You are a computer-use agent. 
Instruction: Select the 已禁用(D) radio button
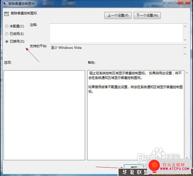point(7,41)
